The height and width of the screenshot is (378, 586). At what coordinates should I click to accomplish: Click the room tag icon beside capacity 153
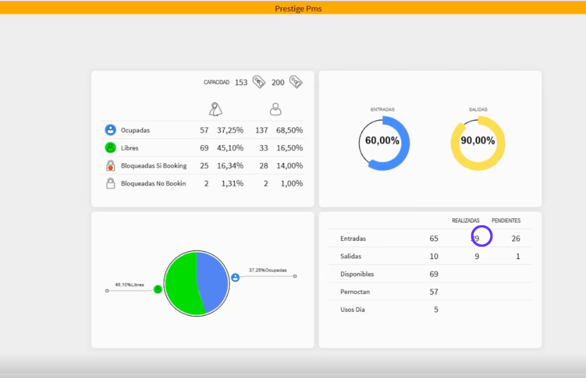click(259, 82)
